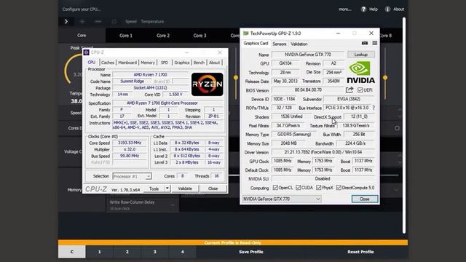This screenshot has width=466, height=262.
Task: Click the Close button in GPU-Z
Action: (365, 199)
